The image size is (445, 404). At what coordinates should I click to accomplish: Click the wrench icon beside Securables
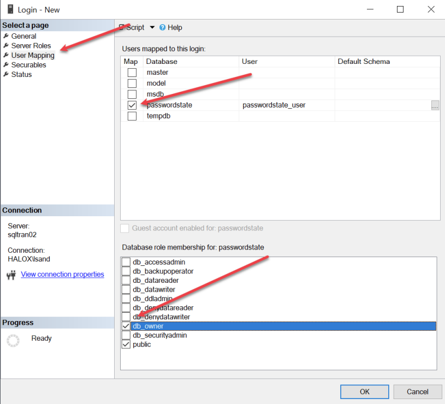click(x=6, y=64)
